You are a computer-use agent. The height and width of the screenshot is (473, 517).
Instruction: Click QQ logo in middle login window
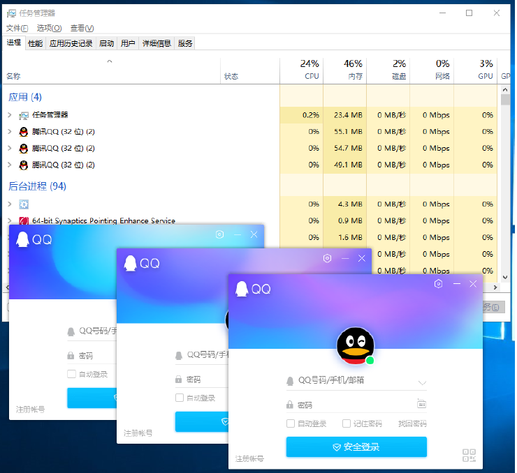click(142, 263)
